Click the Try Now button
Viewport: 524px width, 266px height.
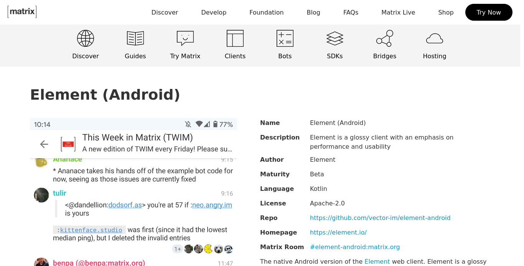point(489,12)
